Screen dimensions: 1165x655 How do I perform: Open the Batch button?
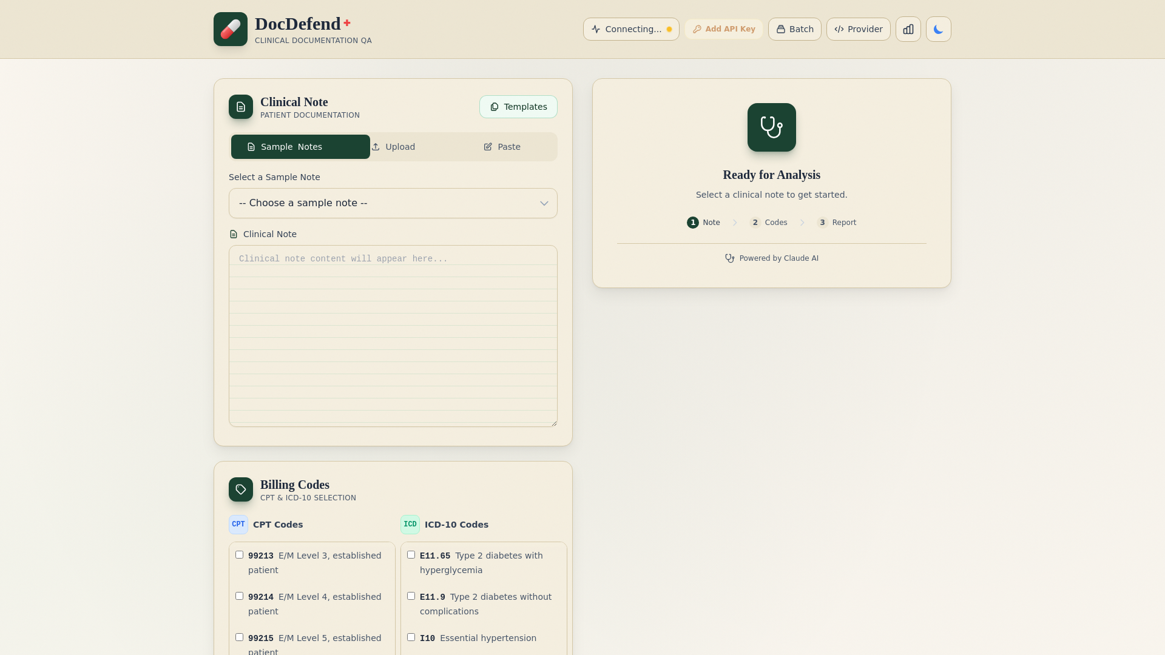point(795,29)
